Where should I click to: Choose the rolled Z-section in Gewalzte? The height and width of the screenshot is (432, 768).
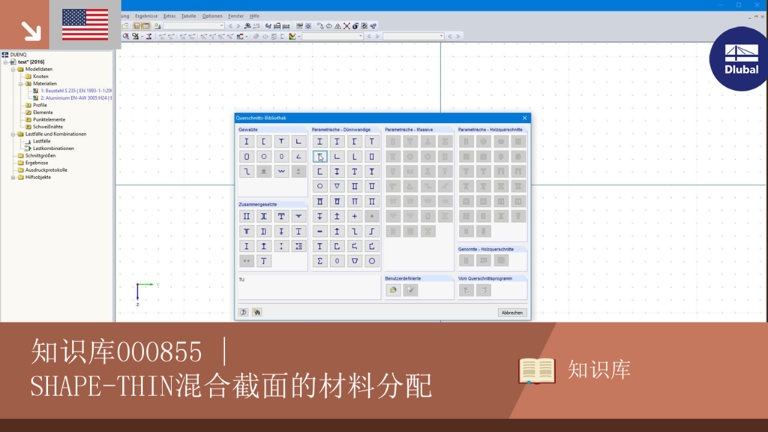246,172
